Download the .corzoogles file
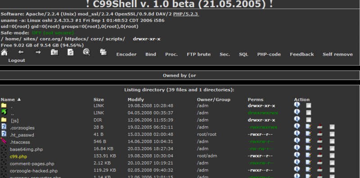Image resolution: width=360 pixels, height=178 pixels. pos(320,126)
